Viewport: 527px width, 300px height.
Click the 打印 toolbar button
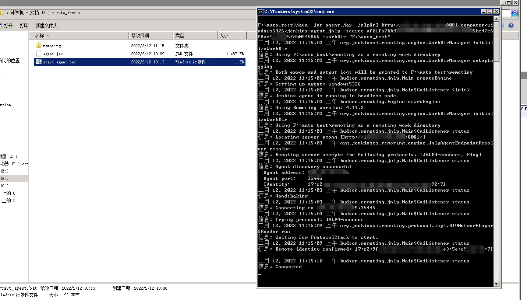pyautogui.click(x=24, y=25)
